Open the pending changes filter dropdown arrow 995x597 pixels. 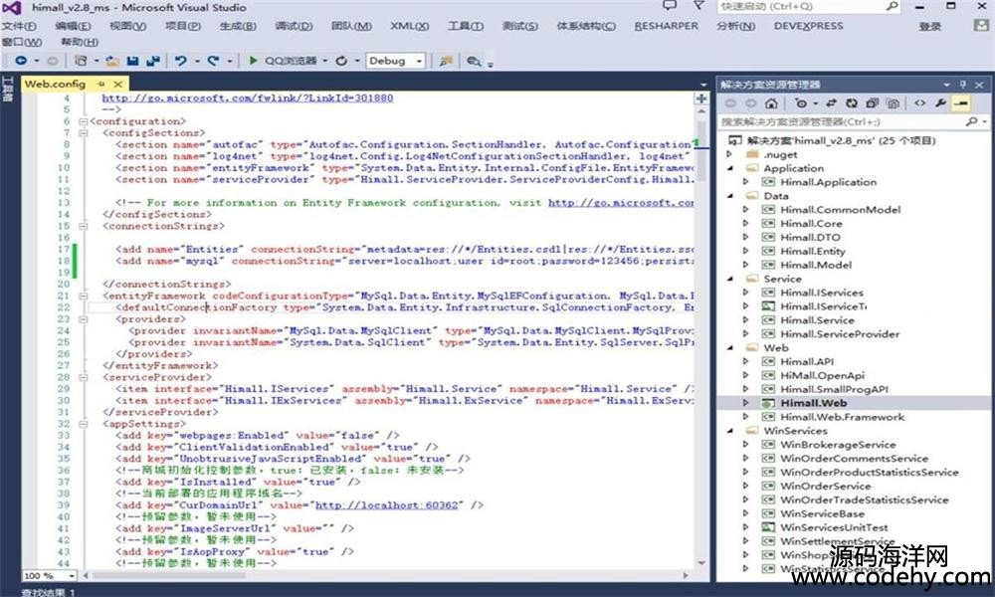(x=816, y=102)
